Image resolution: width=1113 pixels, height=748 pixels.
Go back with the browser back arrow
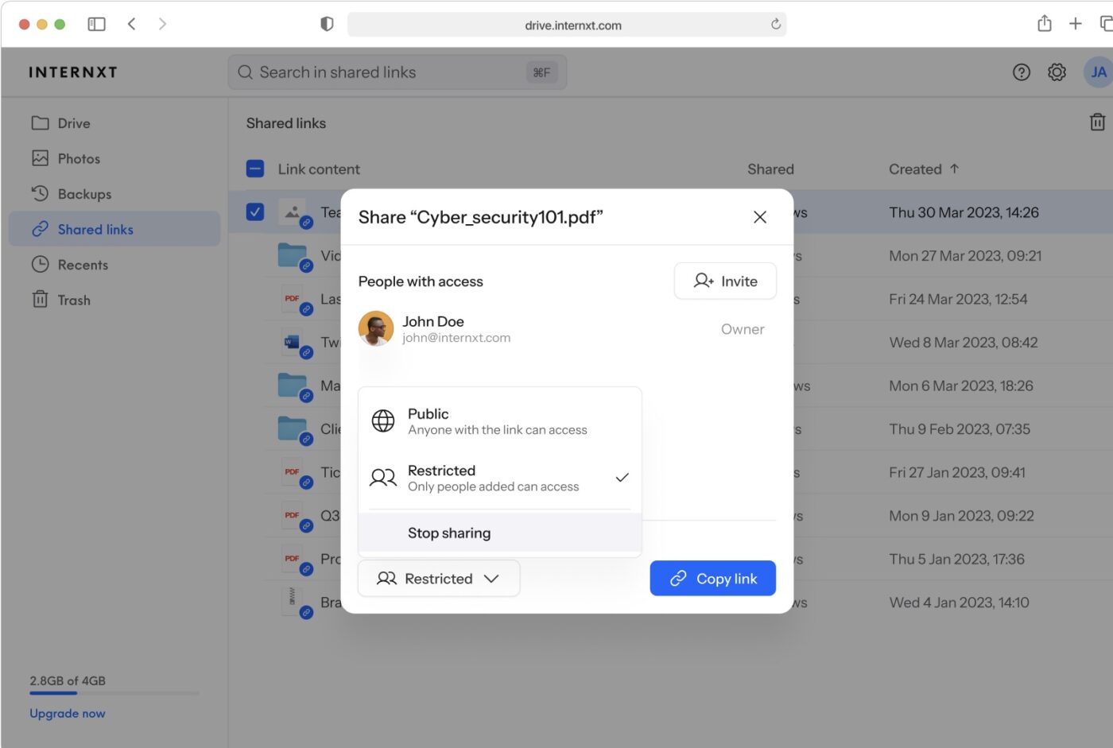132,24
